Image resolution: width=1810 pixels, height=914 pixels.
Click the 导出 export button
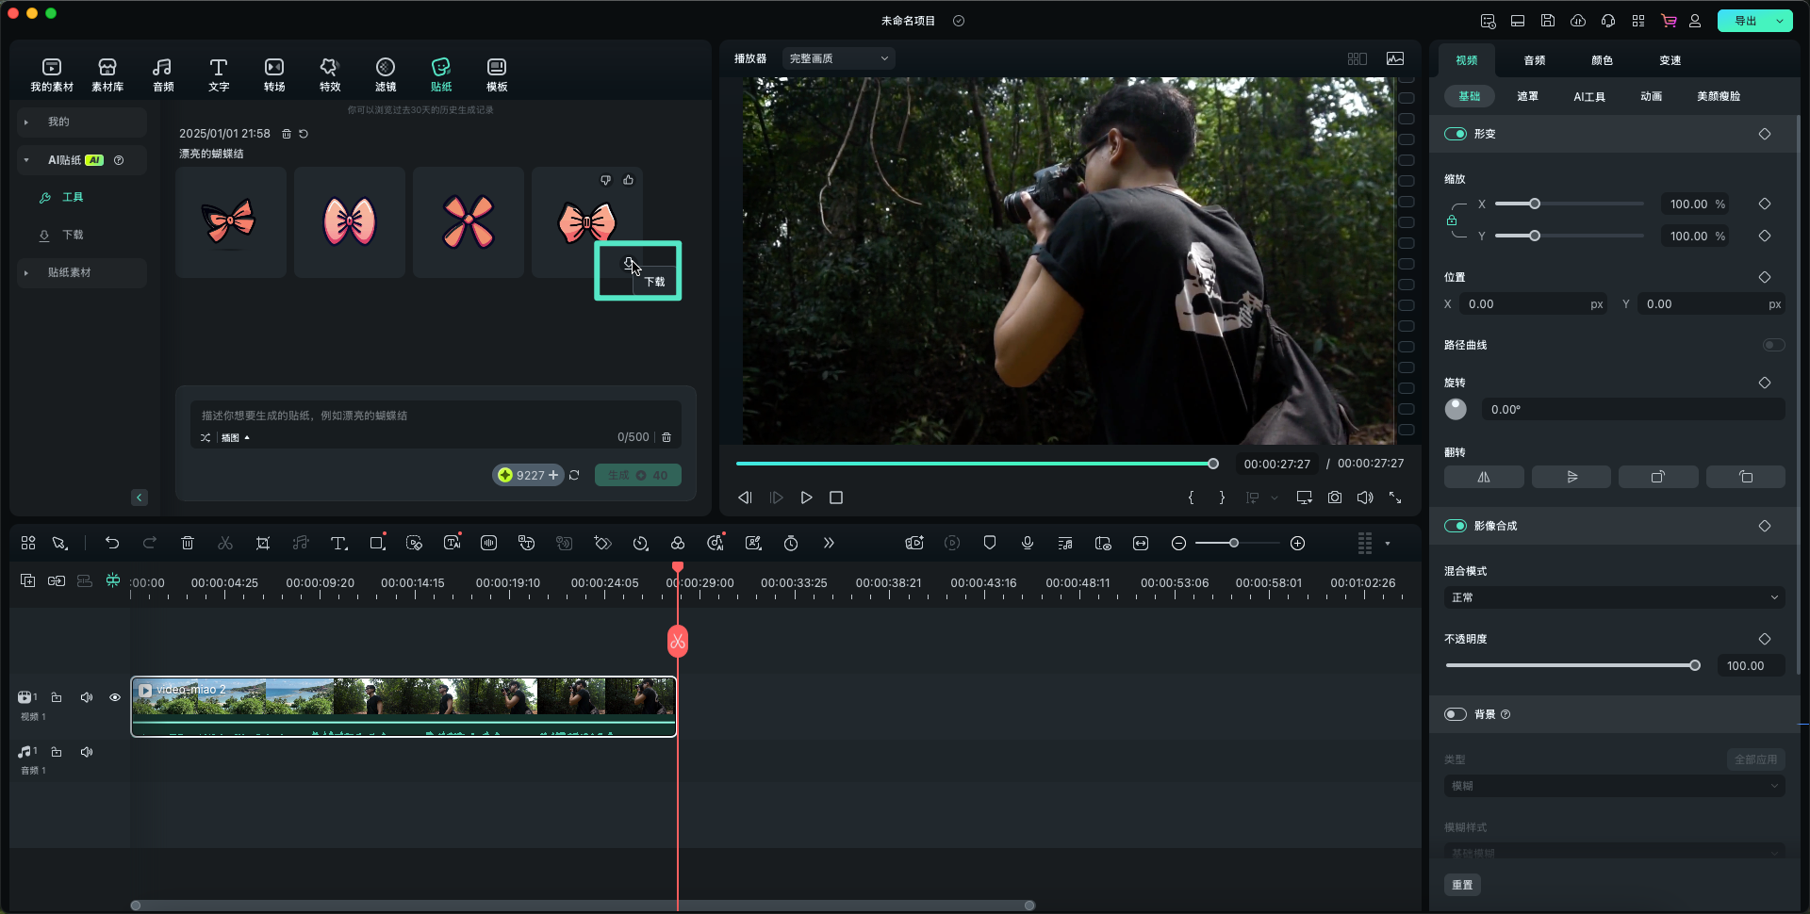pyautogui.click(x=1745, y=21)
